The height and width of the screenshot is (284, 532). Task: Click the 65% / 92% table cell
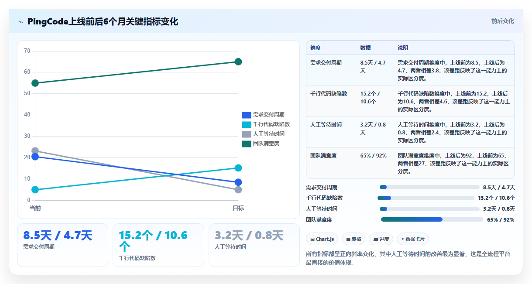pos(373,156)
